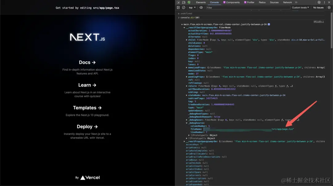The width and height of the screenshot is (333, 186).
Task: Open the VM3189:1 source link
Action: click(x=319, y=22)
